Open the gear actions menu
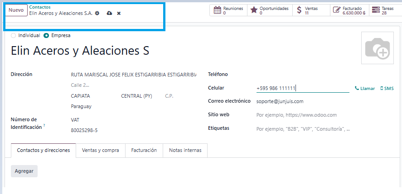402x194 pixels. 97,14
